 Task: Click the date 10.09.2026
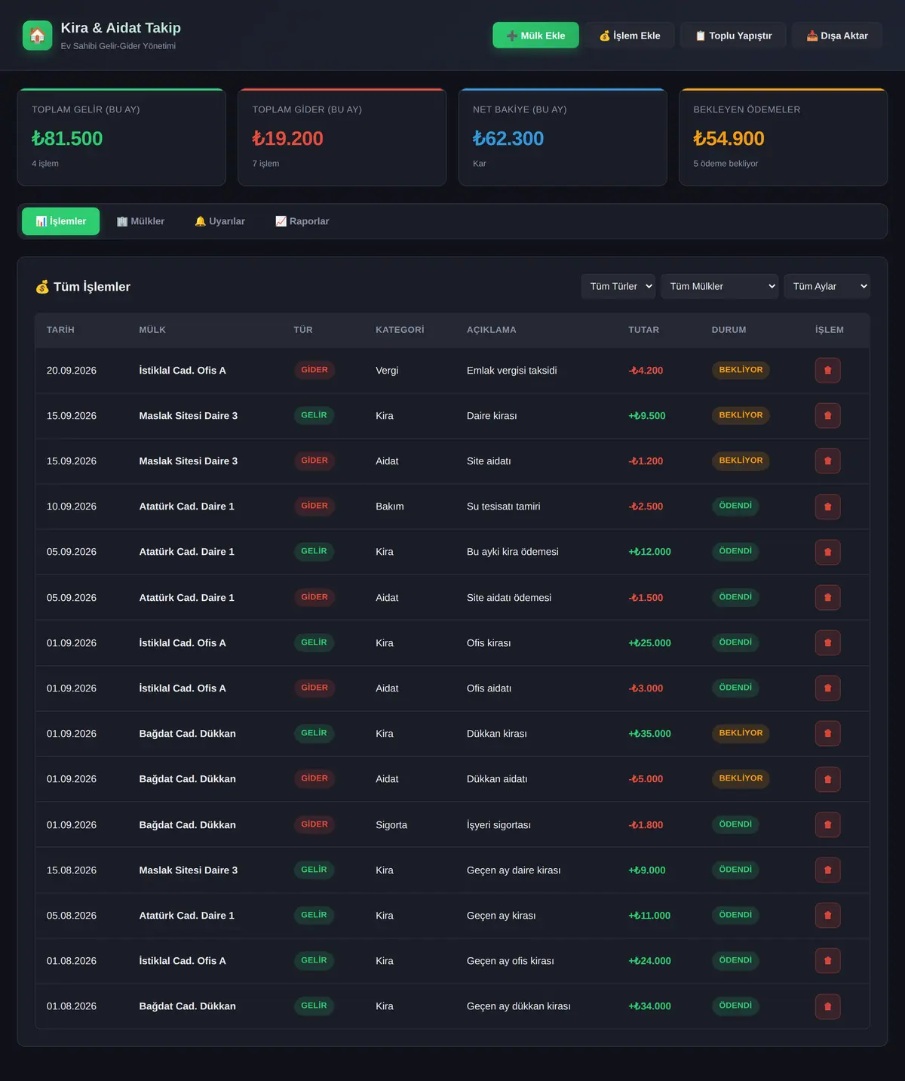pyautogui.click(x=72, y=507)
